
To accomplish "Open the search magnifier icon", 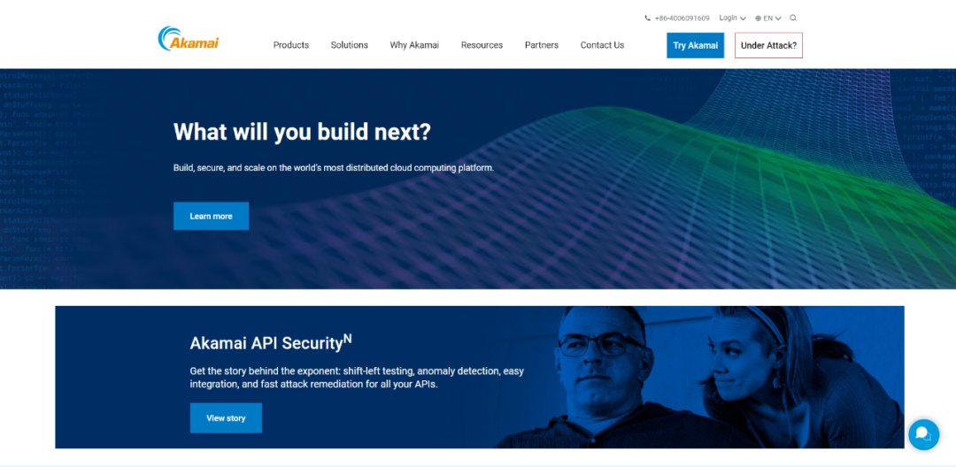I will pos(793,18).
